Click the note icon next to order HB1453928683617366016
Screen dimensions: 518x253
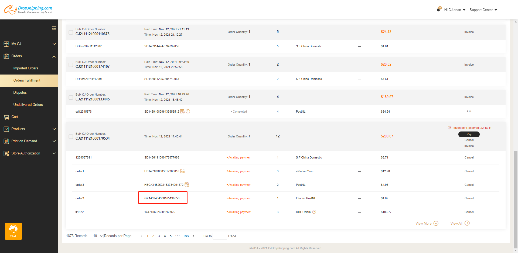(x=183, y=171)
